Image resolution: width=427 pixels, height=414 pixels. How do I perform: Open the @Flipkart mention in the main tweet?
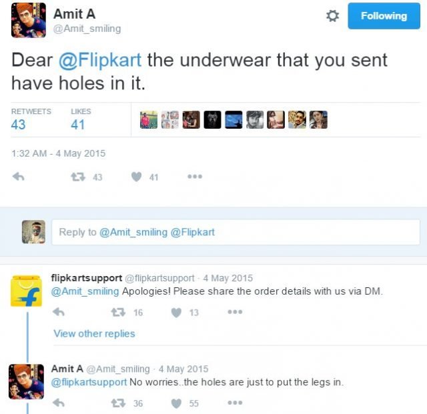click(x=100, y=60)
